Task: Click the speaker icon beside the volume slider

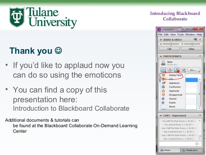Action: coord(182,44)
